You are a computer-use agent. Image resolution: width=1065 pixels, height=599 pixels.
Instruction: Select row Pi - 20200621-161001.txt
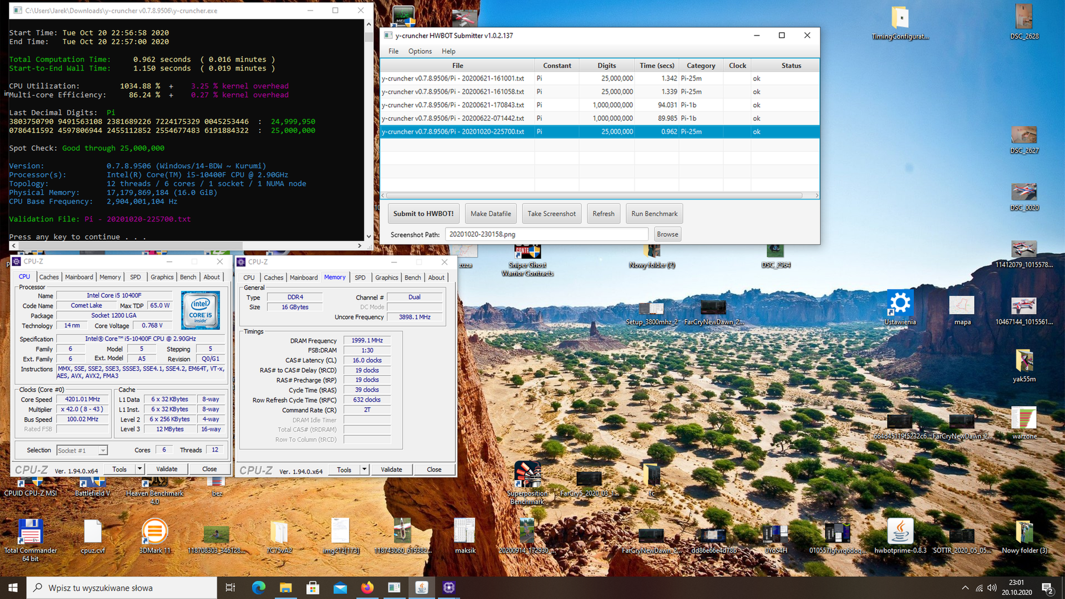click(600, 78)
